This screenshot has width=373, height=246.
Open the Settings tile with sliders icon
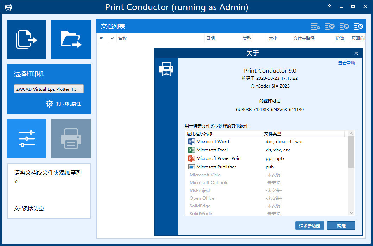pyautogui.click(x=27, y=138)
